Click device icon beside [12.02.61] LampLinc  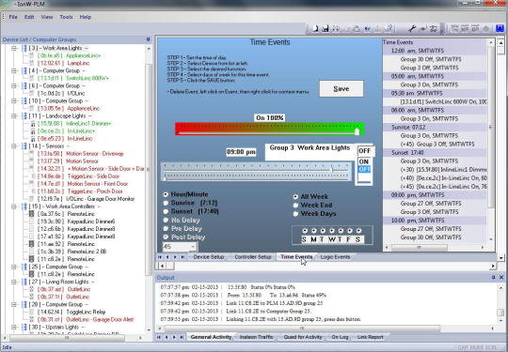coord(32,63)
